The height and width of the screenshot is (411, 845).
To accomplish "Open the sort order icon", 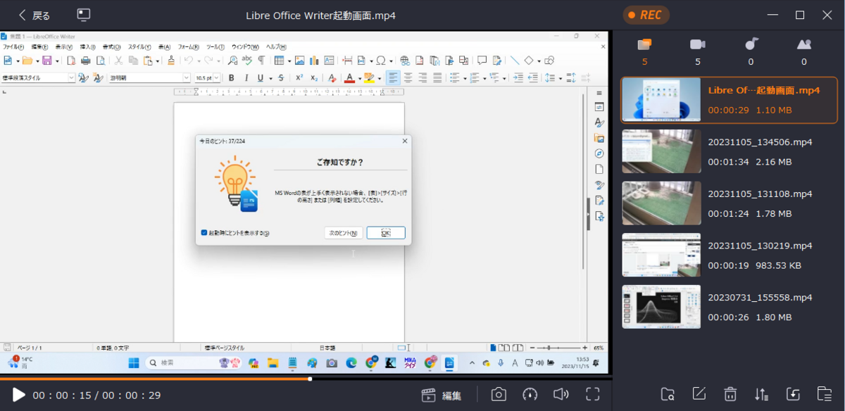I will coord(761,394).
